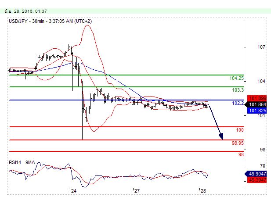Click the blue 101.825 price tag
Viewport: 271px width, 204px height.
(x=257, y=111)
